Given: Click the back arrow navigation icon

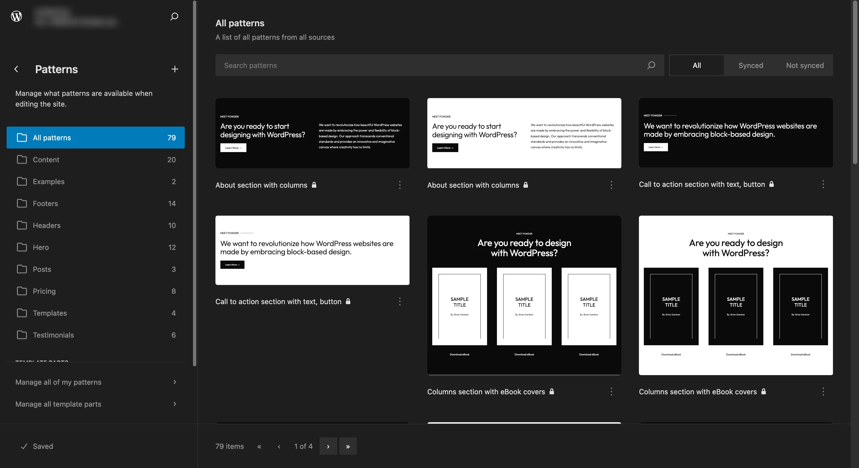Looking at the screenshot, I should coord(16,69).
